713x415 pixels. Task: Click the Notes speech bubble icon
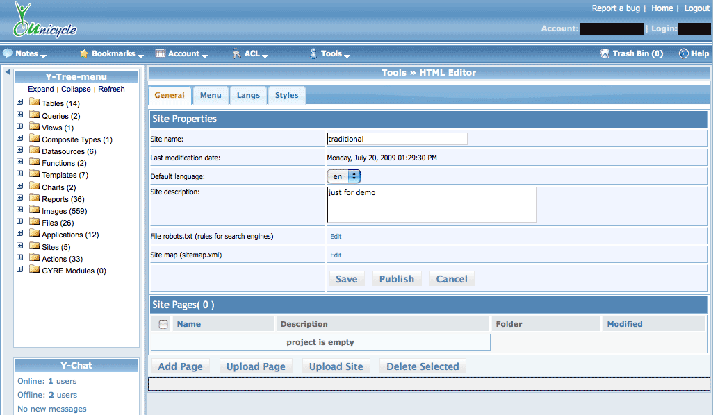click(8, 53)
